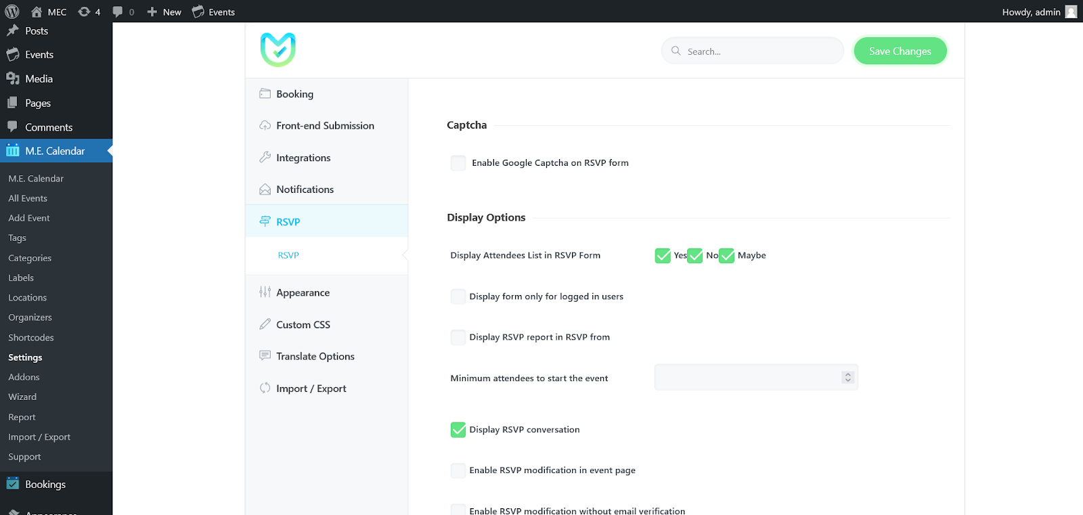Click the RSVP signpost icon
Image resolution: width=1083 pixels, height=515 pixels.
tap(265, 221)
